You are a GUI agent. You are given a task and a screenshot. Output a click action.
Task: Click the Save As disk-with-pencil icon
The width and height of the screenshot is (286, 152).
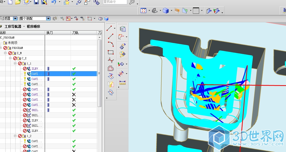[44, 2]
